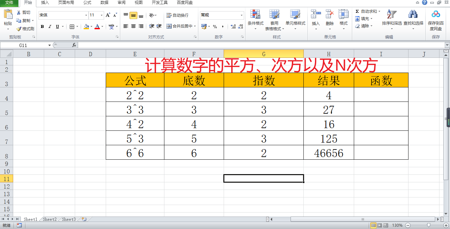Screen dimensions: 450x229
Task: Toggle bold formatting
Action: pos(42,27)
